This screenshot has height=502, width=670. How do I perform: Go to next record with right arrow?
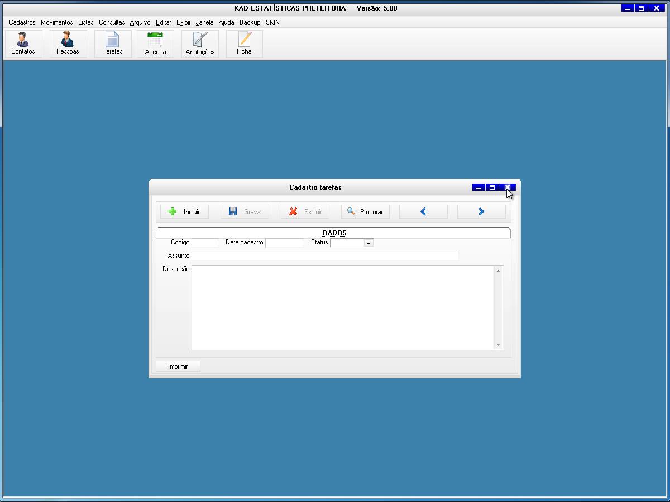tap(481, 212)
